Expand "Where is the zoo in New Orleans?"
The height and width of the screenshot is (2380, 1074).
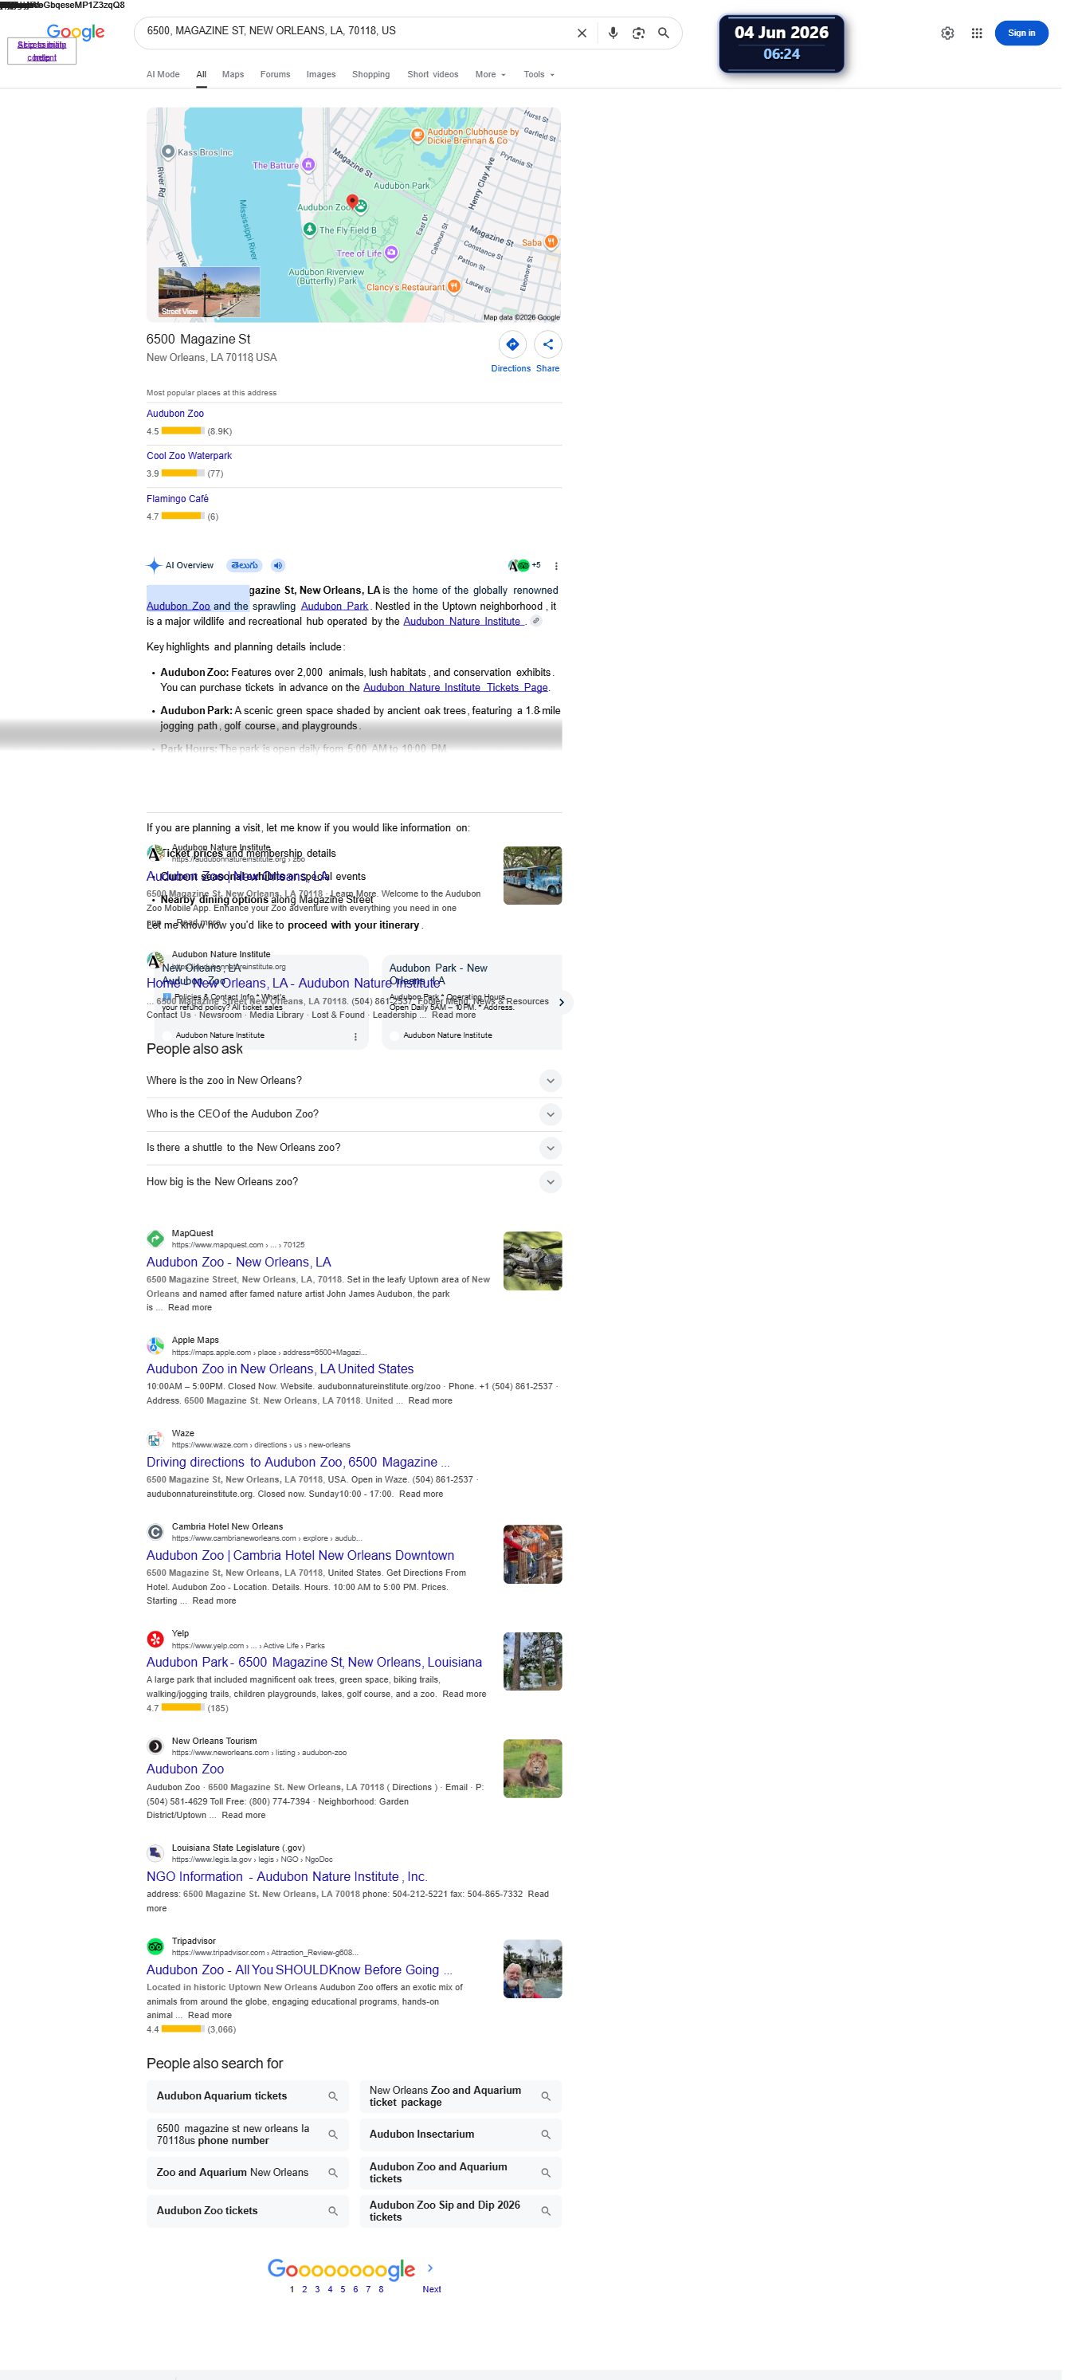tap(557, 1094)
